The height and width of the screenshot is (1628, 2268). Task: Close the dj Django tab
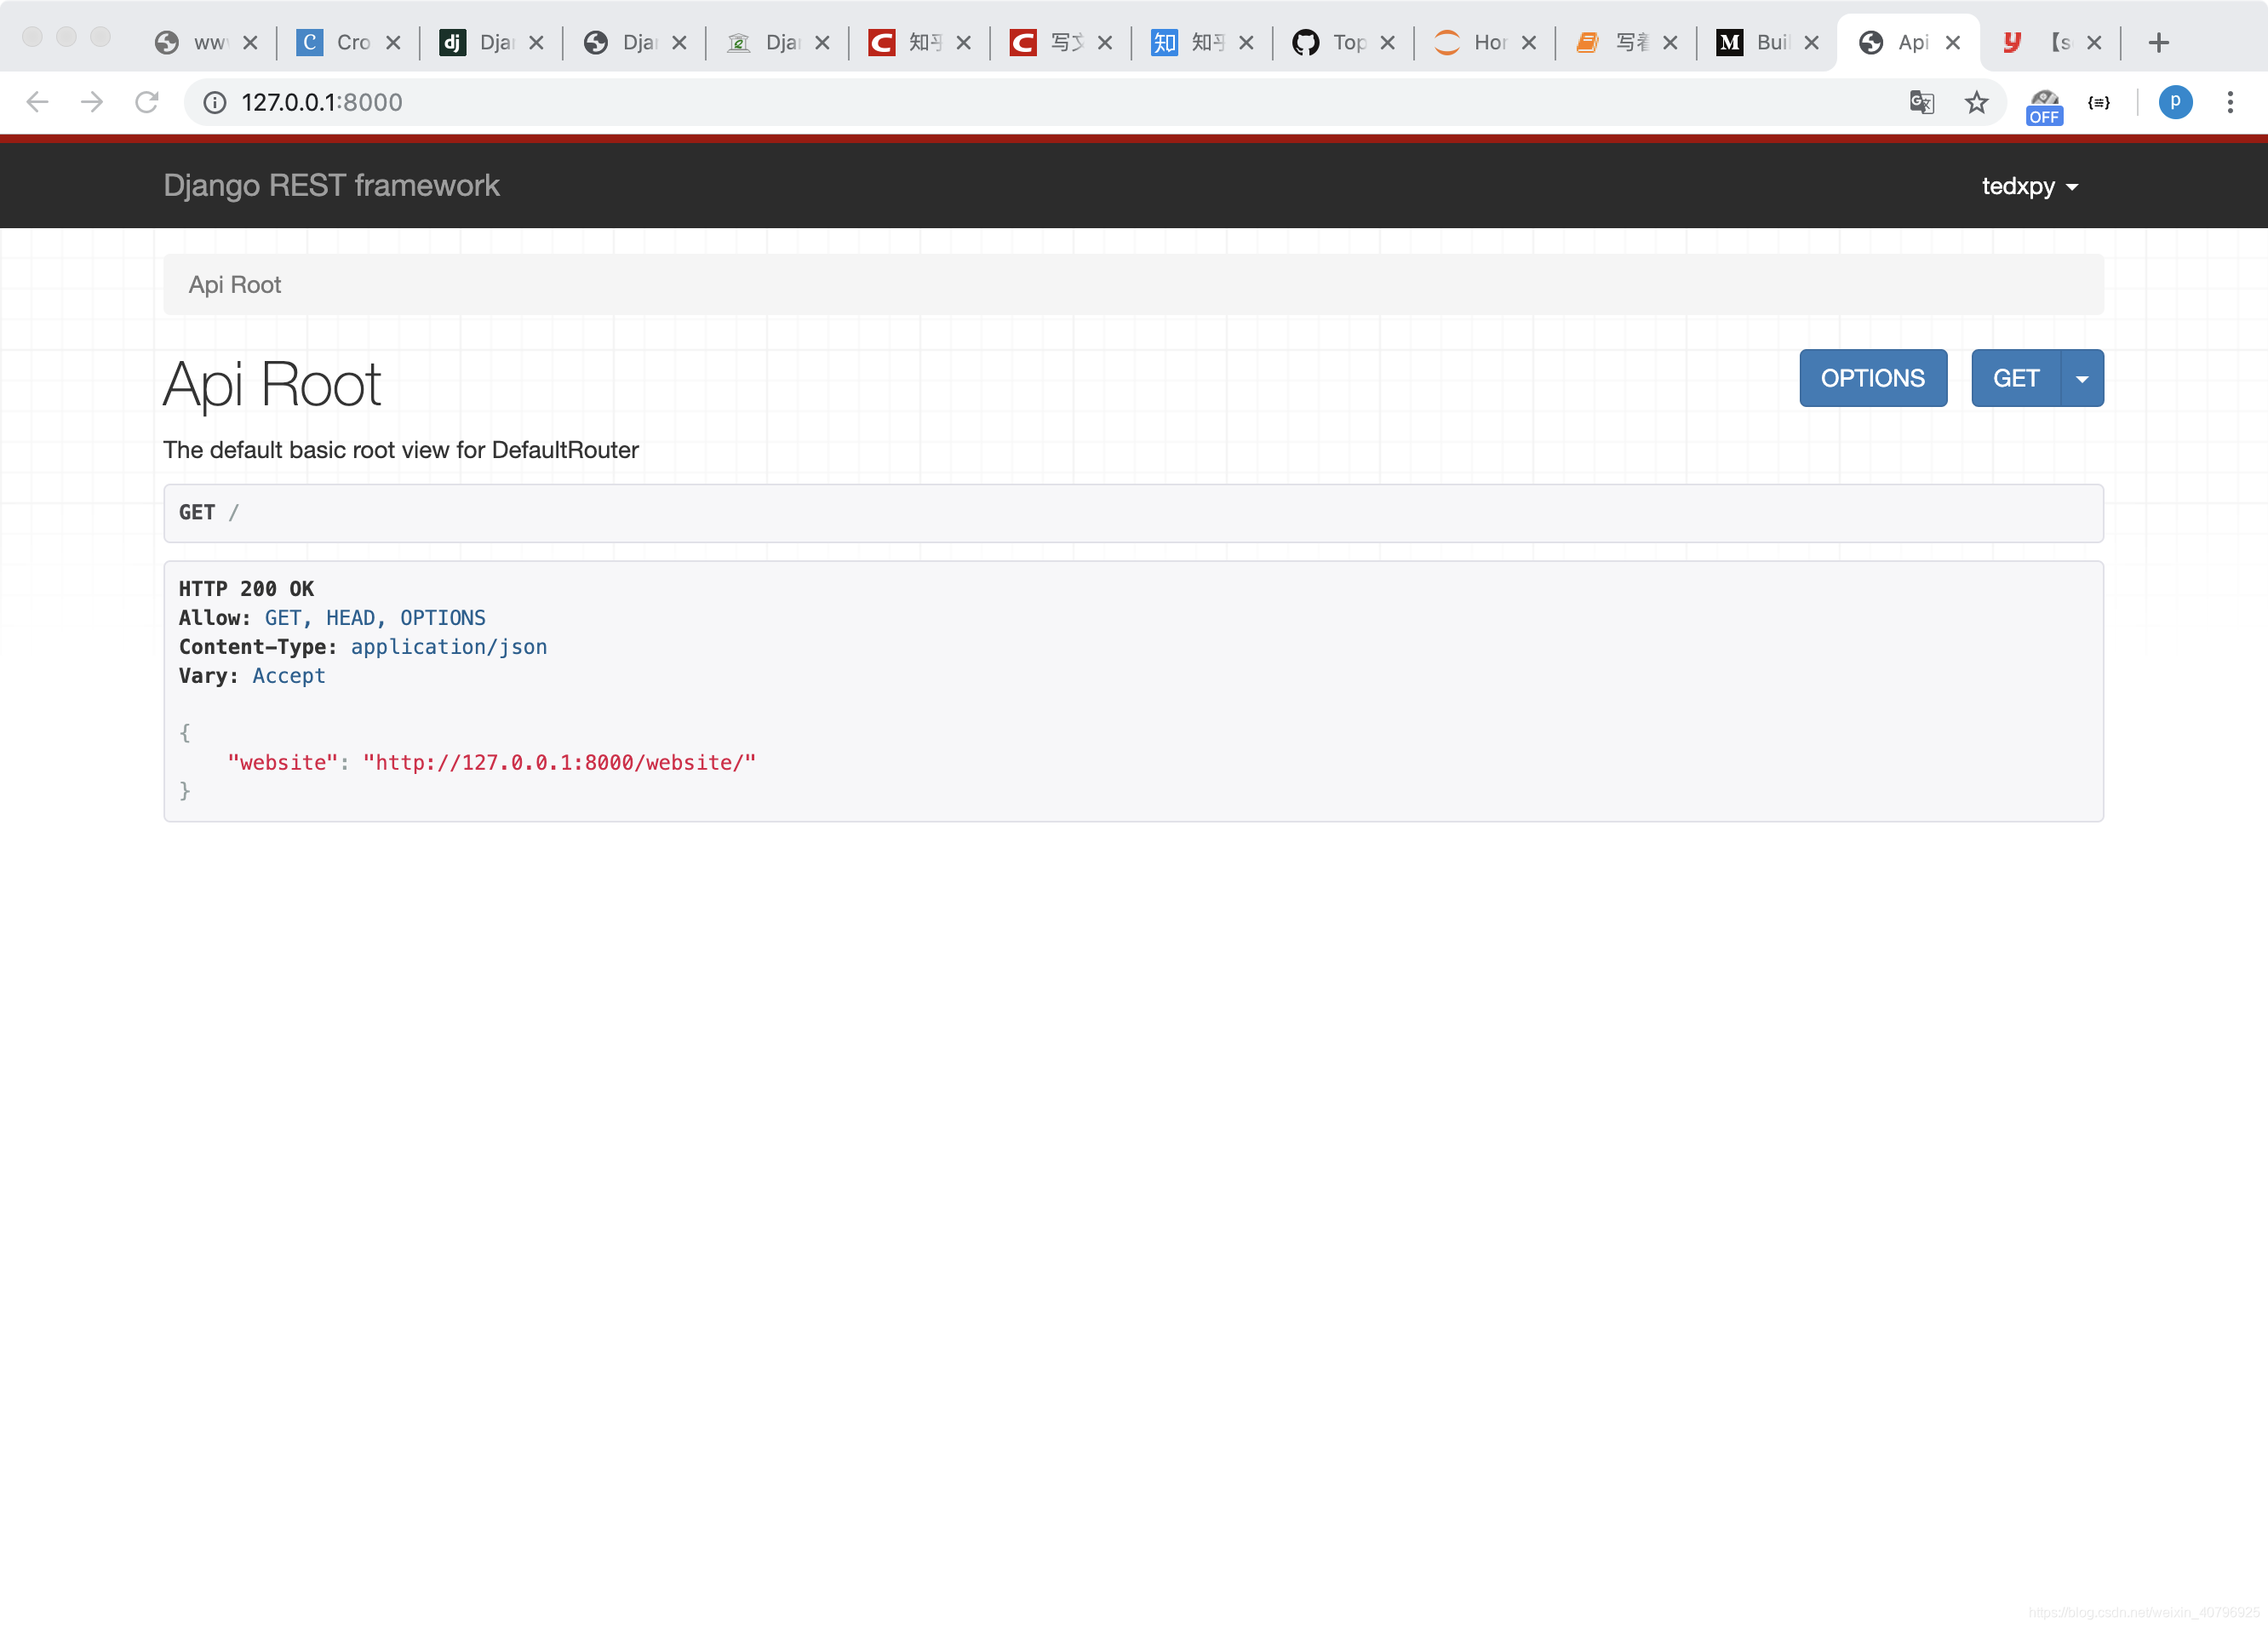pyautogui.click(x=536, y=42)
